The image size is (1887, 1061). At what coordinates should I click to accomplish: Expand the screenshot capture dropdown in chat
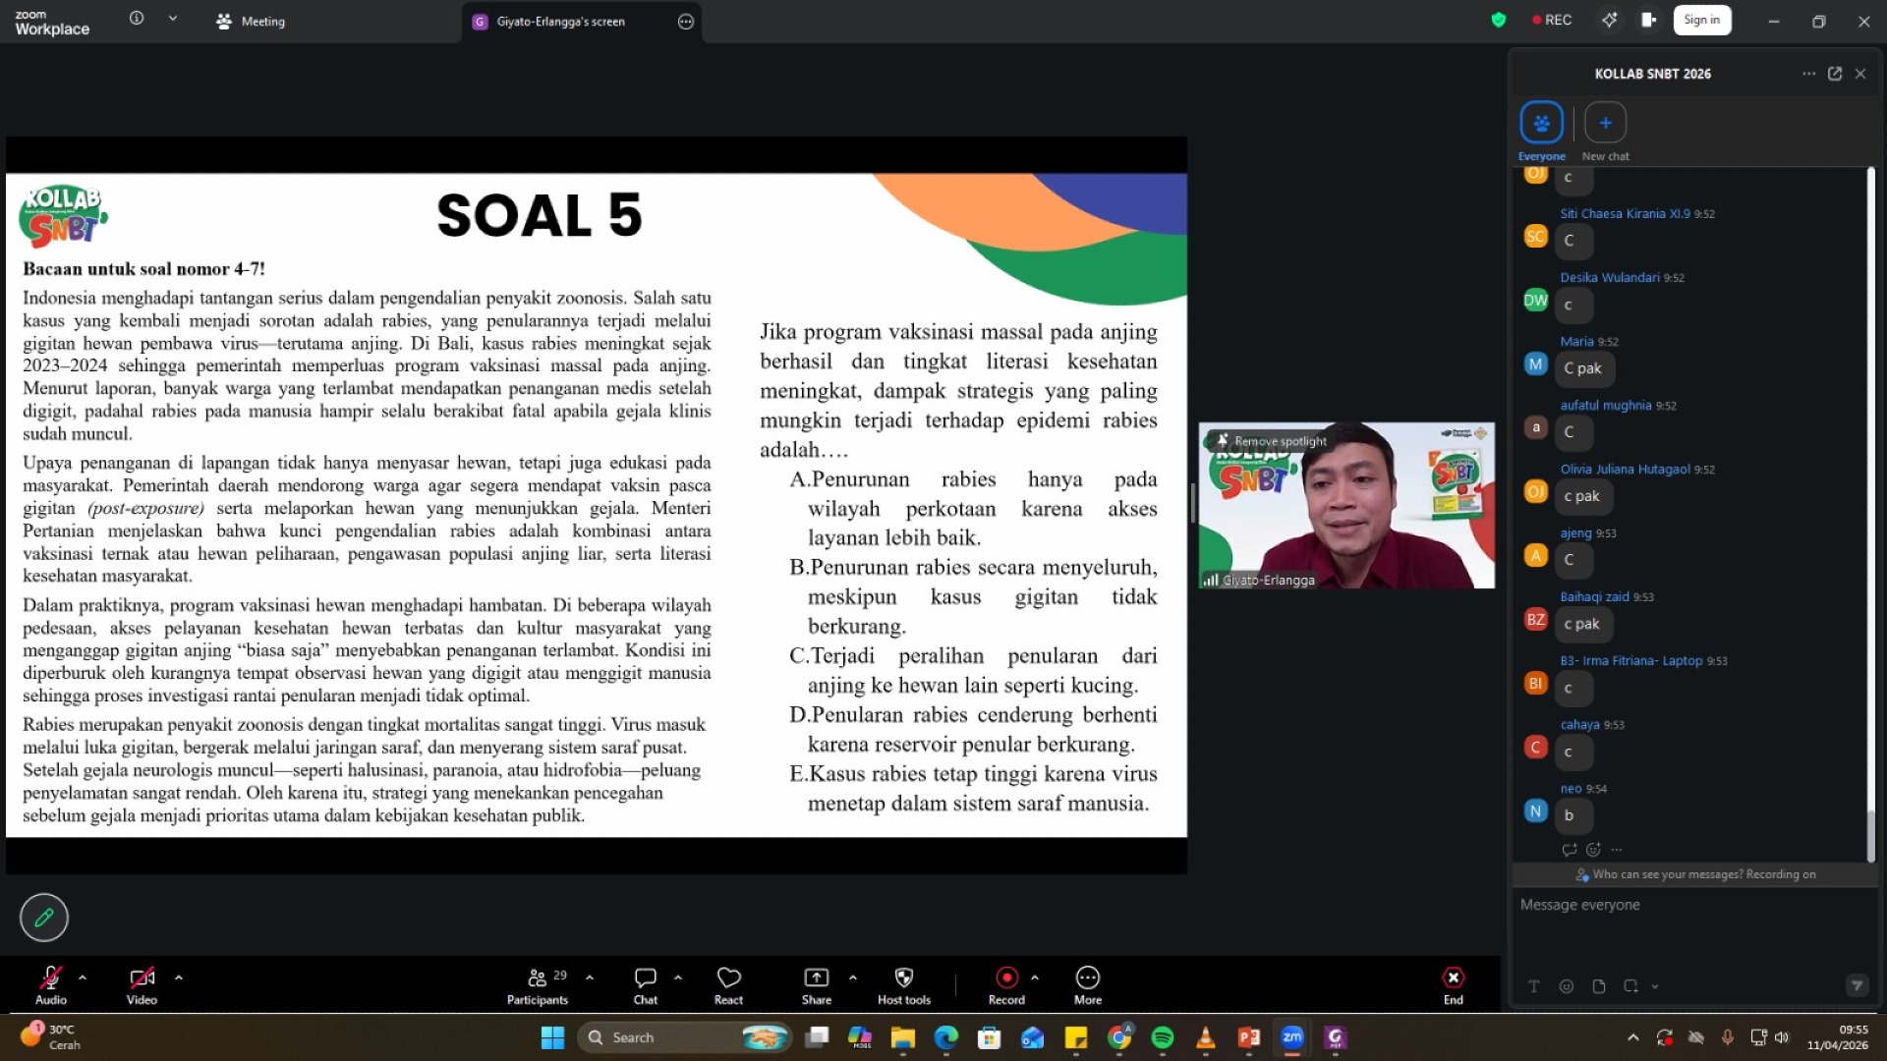tap(1656, 986)
